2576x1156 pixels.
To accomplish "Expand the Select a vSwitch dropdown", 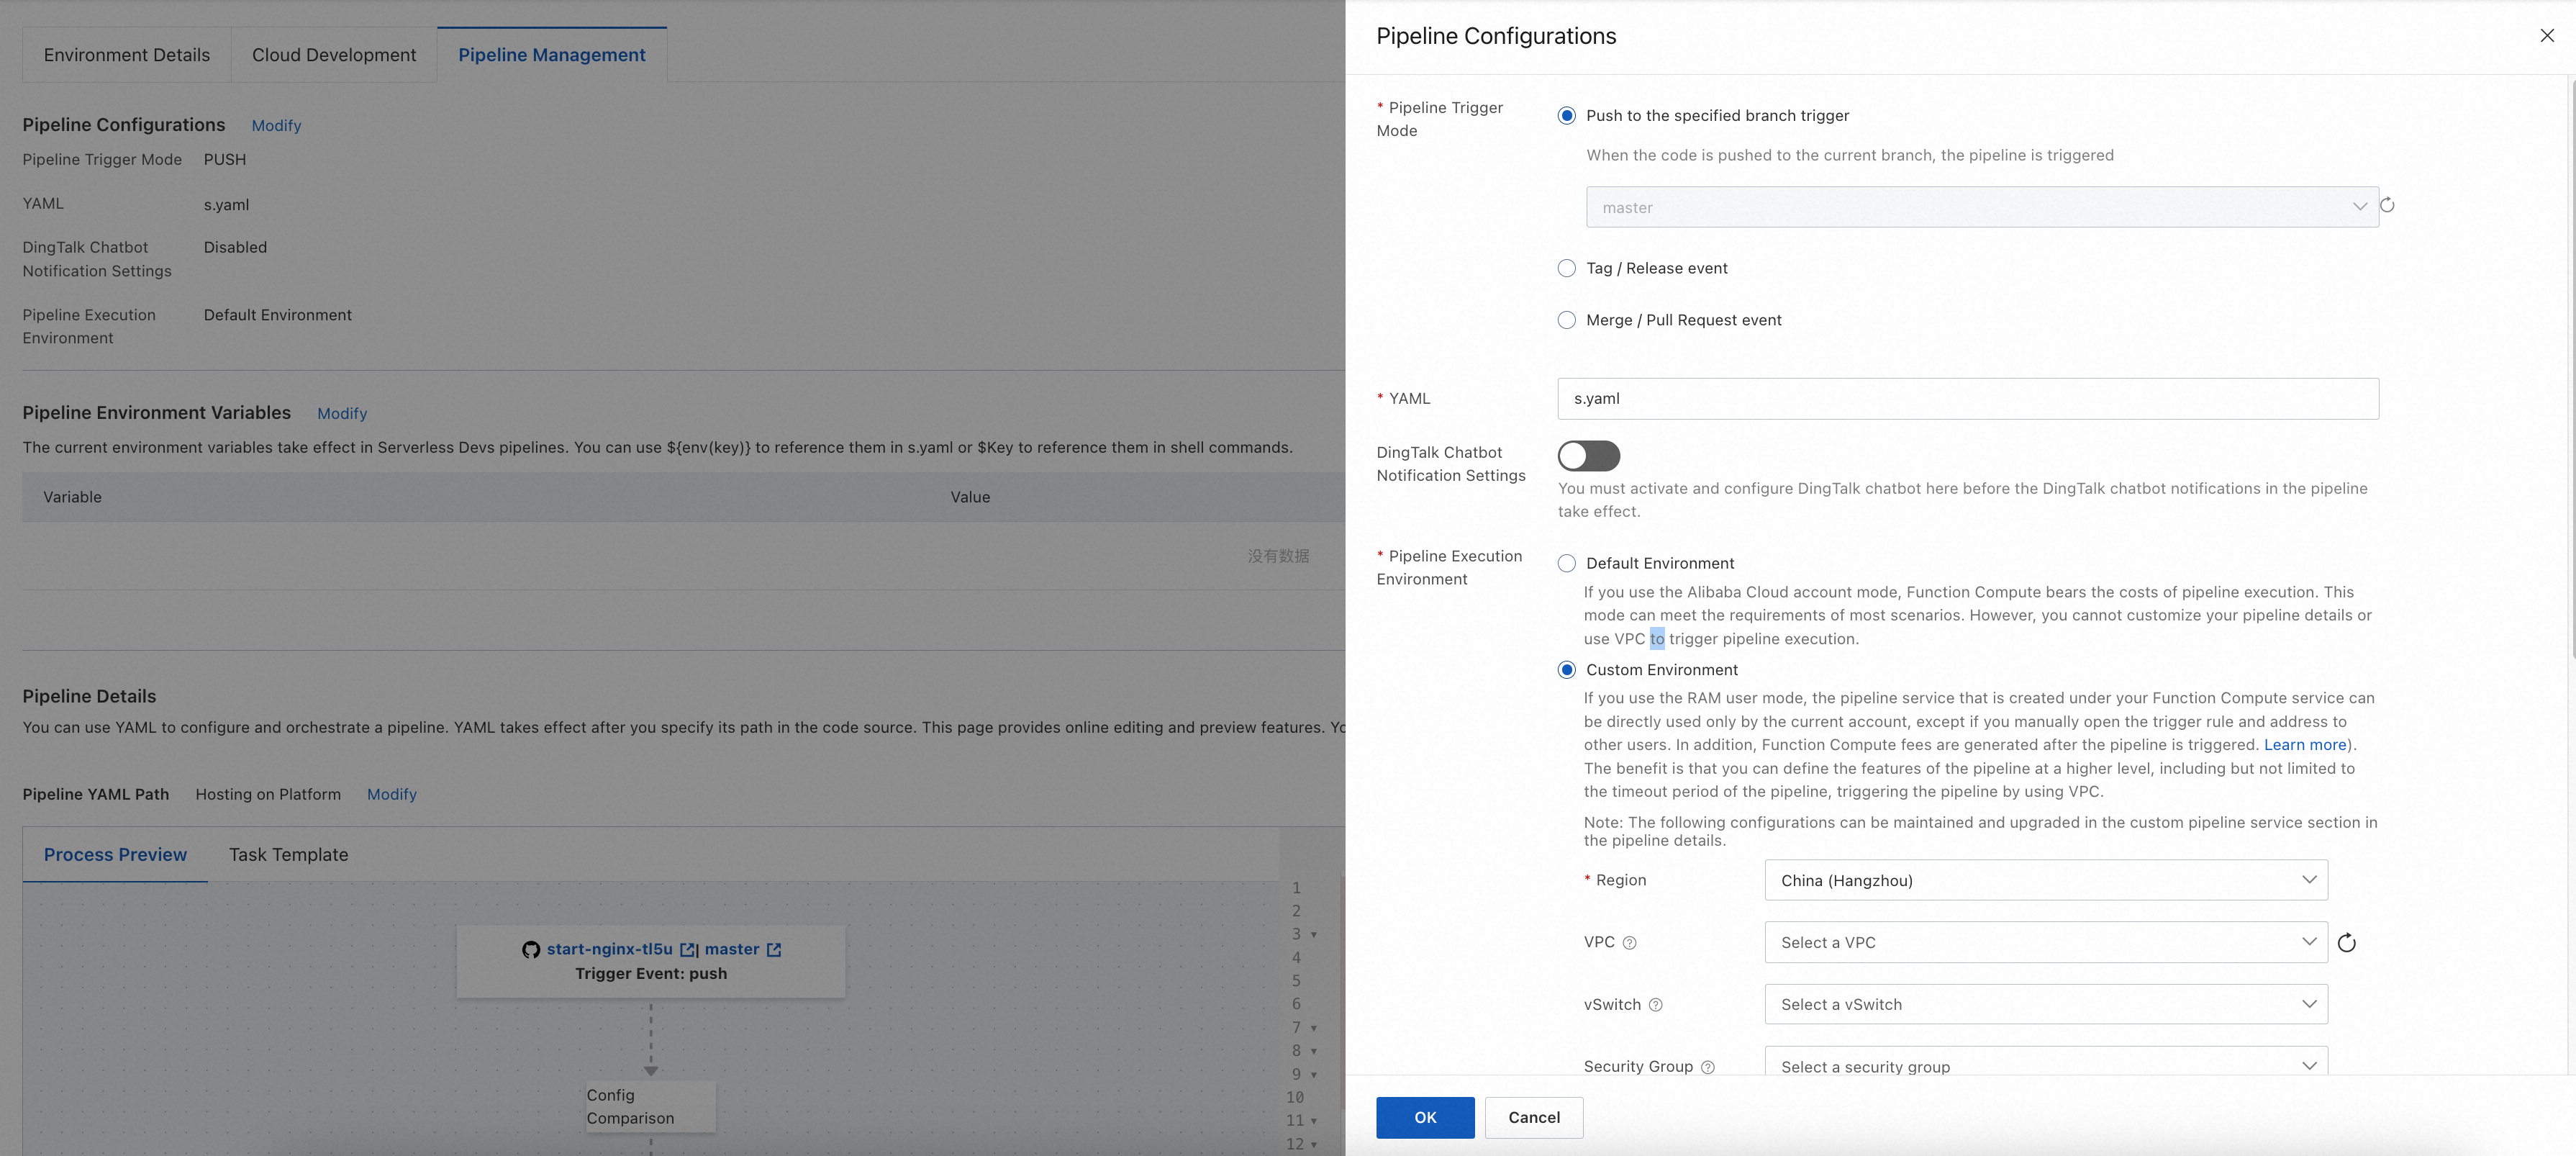I will click(2045, 1005).
